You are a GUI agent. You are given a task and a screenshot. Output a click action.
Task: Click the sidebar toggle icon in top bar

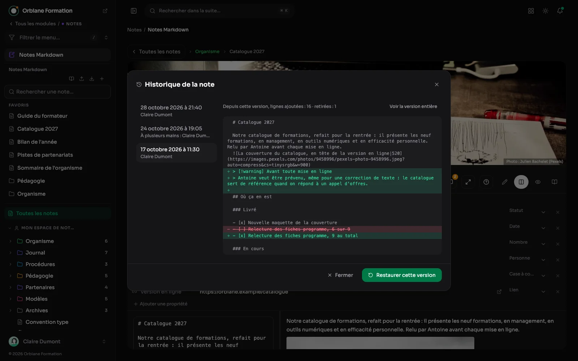[134, 11]
